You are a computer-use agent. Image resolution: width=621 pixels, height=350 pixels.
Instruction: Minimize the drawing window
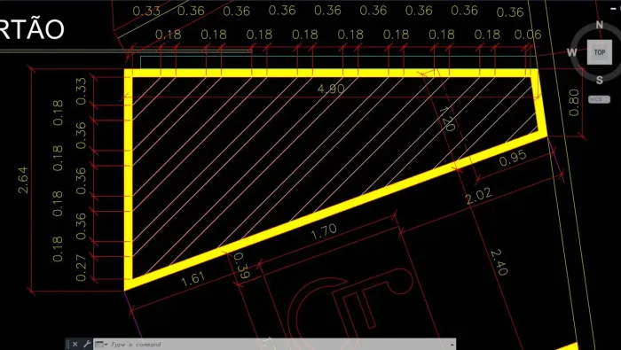tap(614, 8)
